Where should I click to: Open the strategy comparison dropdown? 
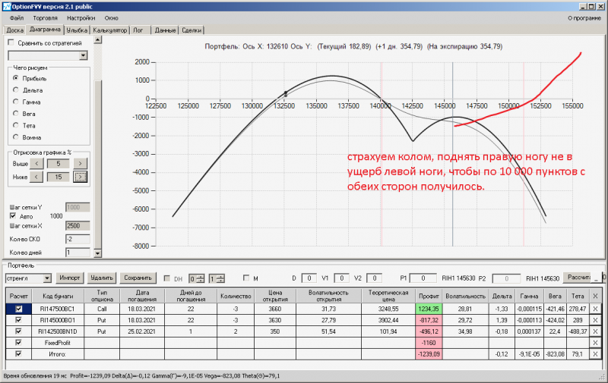click(84, 55)
